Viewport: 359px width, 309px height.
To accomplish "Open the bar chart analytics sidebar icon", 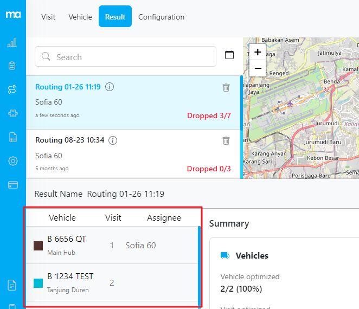I will [x=12, y=43].
